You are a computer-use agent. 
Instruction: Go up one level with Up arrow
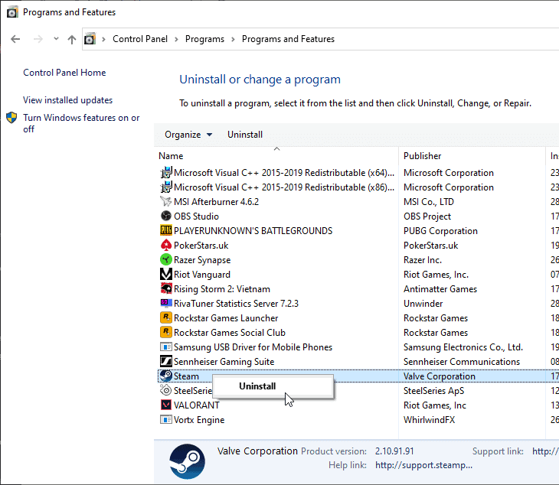click(72, 39)
